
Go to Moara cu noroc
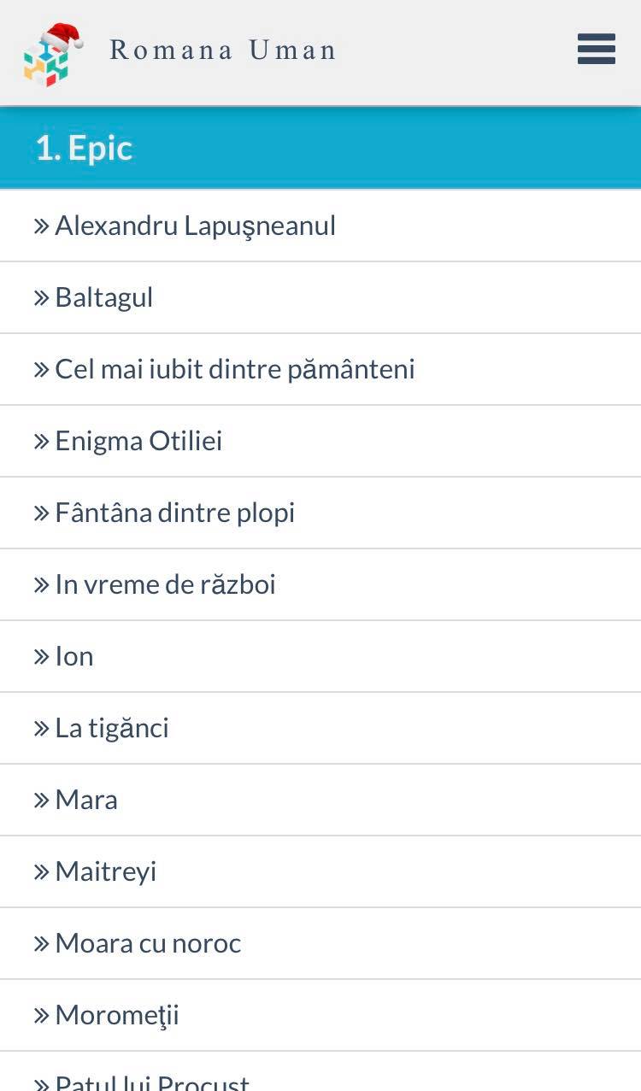148,944
